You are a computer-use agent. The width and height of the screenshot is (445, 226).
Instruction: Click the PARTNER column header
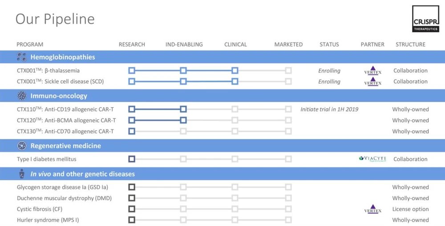[372, 44]
